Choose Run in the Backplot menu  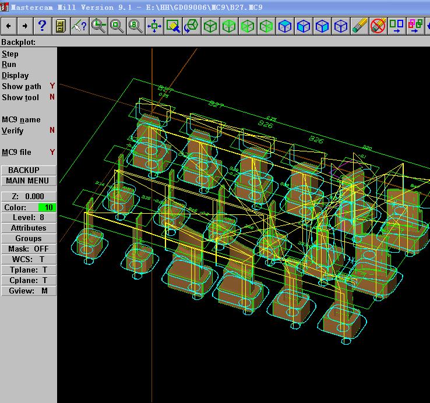9,65
